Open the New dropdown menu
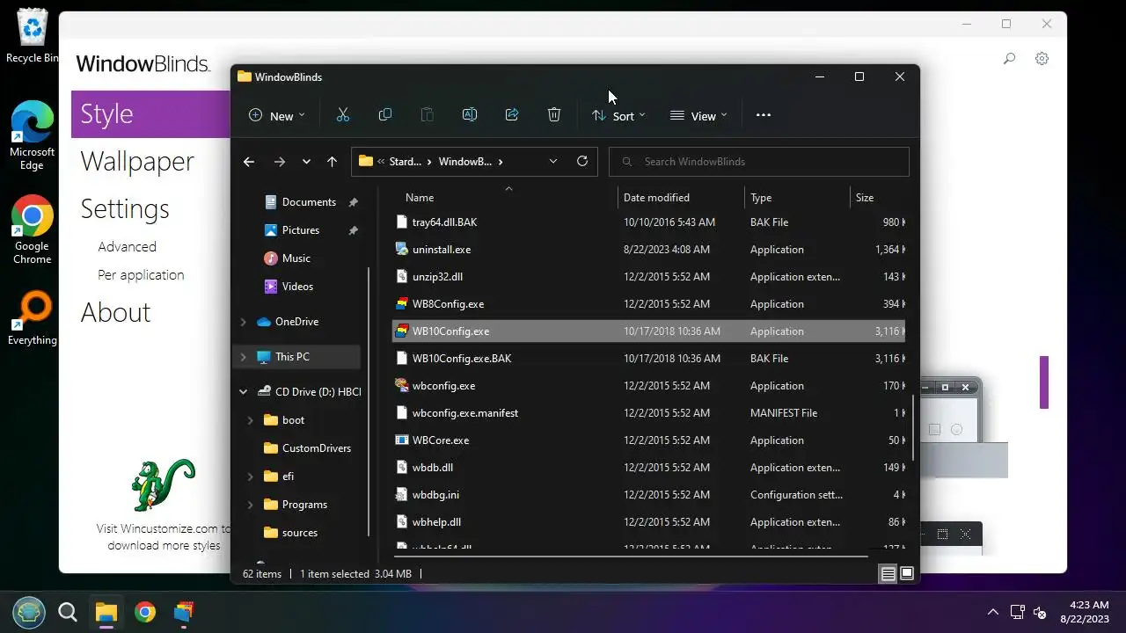The height and width of the screenshot is (633, 1126). (x=277, y=115)
